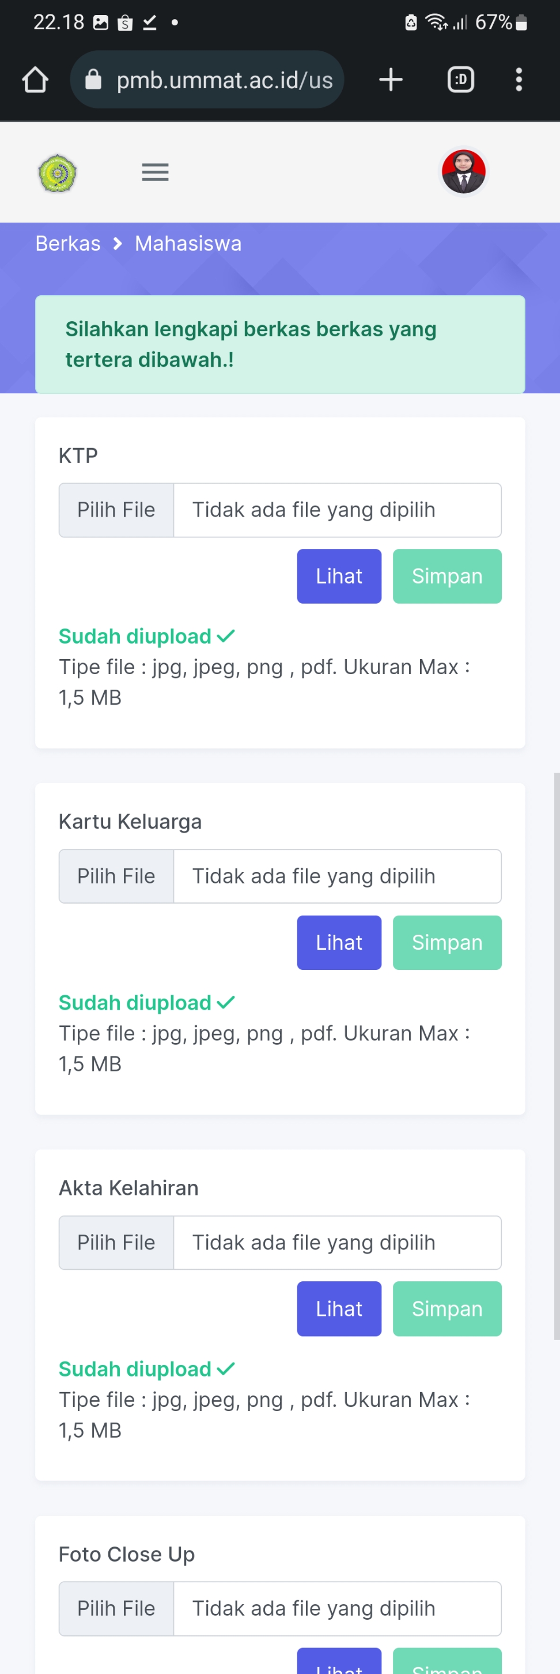The width and height of the screenshot is (560, 1674).
Task: Save the KTP file with Simpan
Action: click(447, 577)
